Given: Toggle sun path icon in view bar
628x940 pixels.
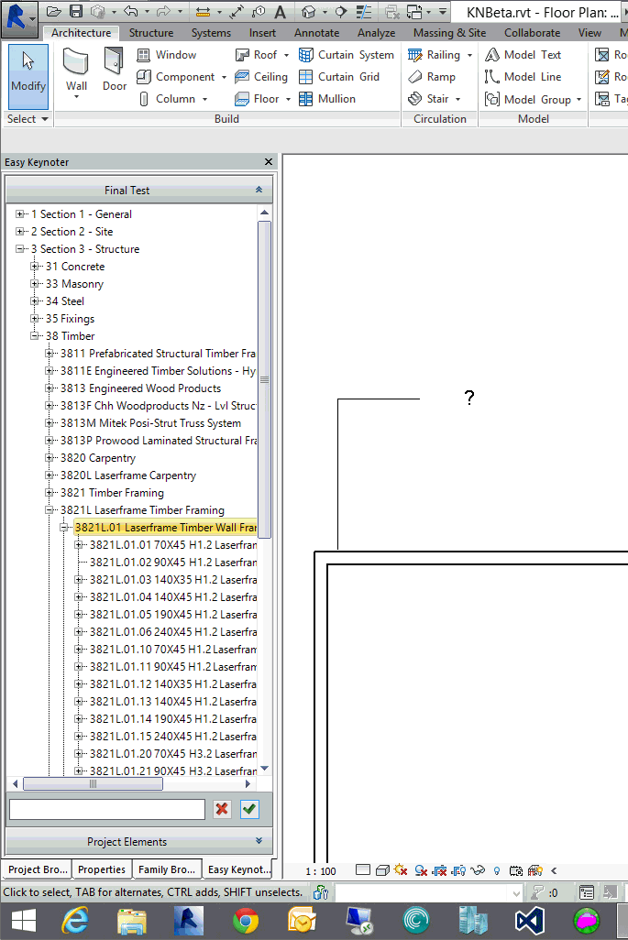Looking at the screenshot, I should click(x=401, y=869).
